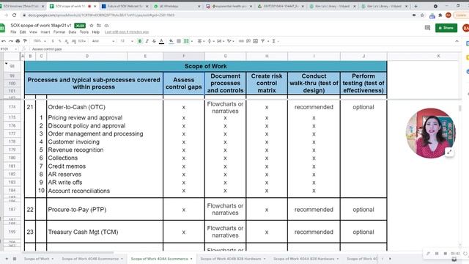Open the all sheets list icon
469x264 pixels.
[x=15, y=259]
